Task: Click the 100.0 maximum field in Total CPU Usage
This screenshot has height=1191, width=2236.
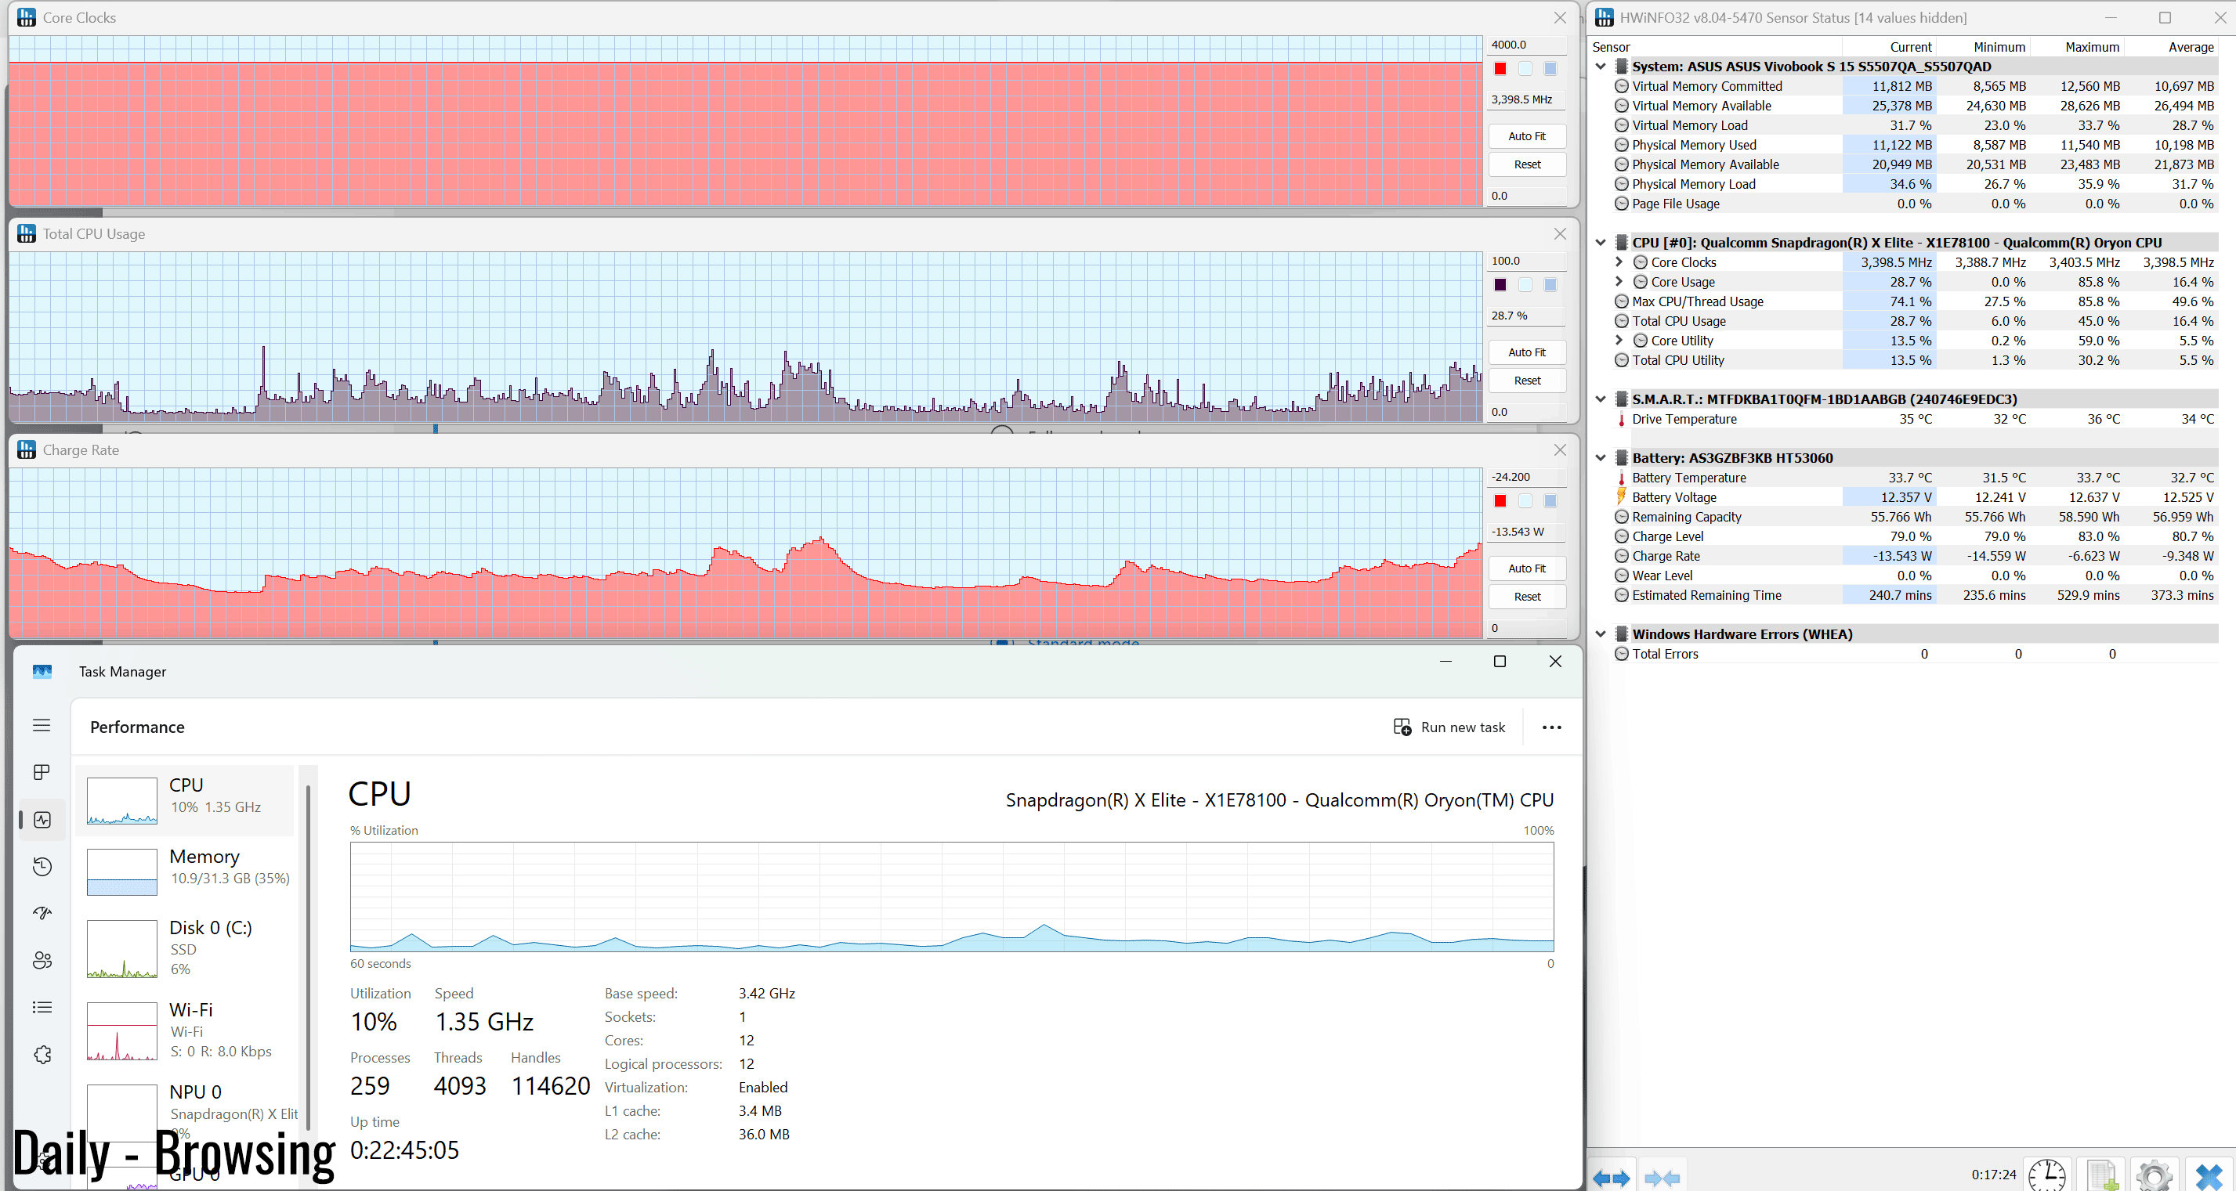Action: coord(1527,261)
